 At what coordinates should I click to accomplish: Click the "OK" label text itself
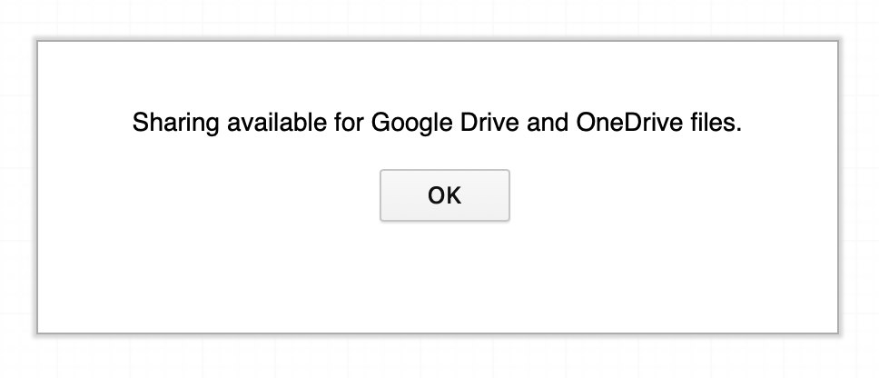pos(444,195)
